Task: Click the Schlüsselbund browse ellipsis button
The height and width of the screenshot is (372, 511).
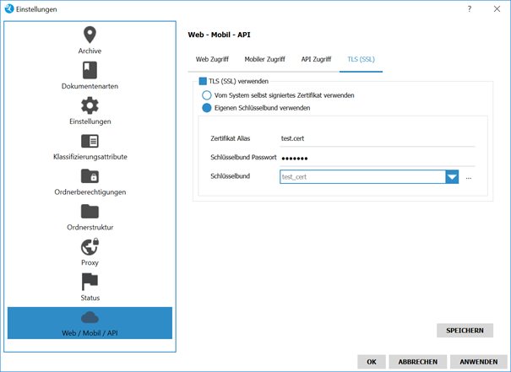Action: [x=469, y=177]
